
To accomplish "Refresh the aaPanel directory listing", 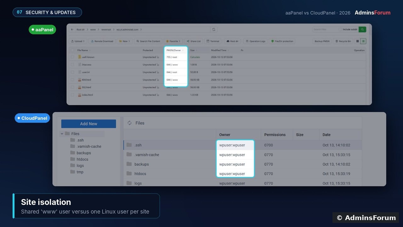I will pos(214,29).
